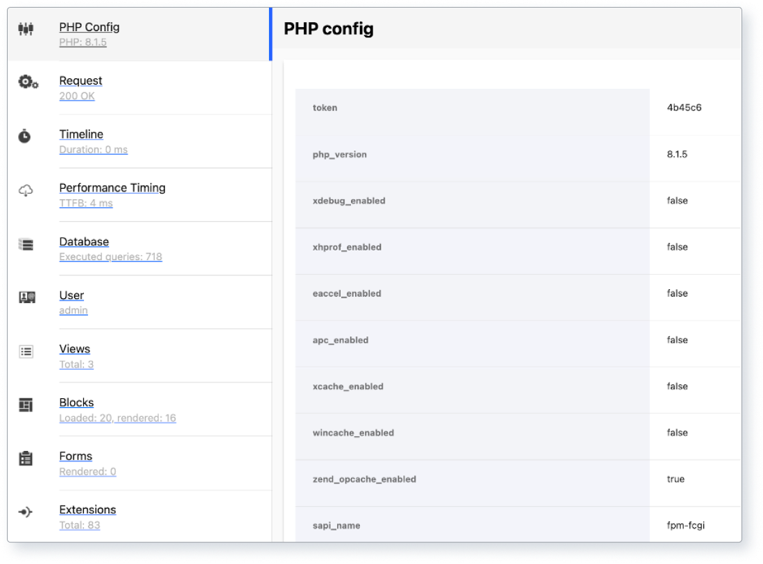Open the Executed queries: 718 link
The height and width of the screenshot is (564, 763).
[x=110, y=257]
